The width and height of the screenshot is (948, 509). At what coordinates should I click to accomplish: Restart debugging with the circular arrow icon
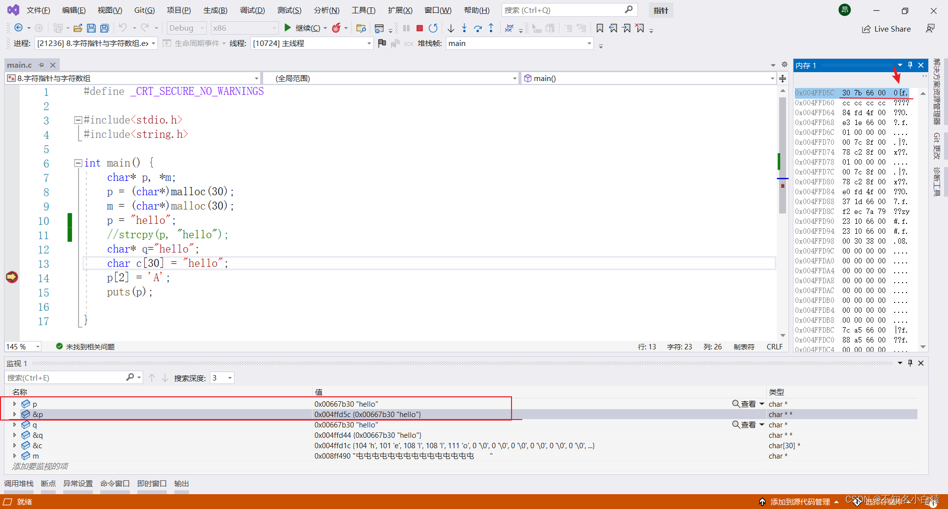[x=433, y=28]
